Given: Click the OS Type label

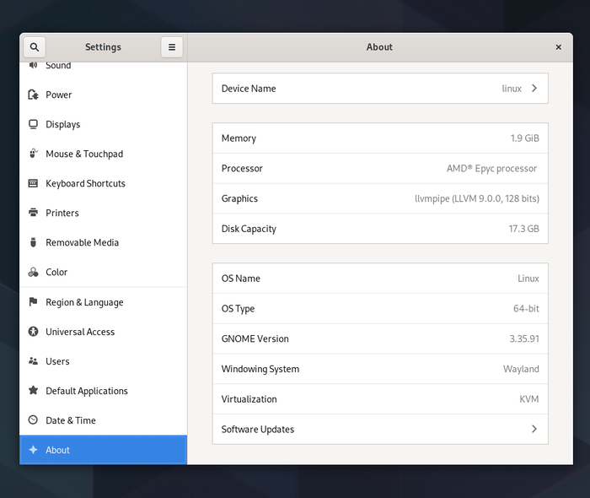Looking at the screenshot, I should (238, 309).
